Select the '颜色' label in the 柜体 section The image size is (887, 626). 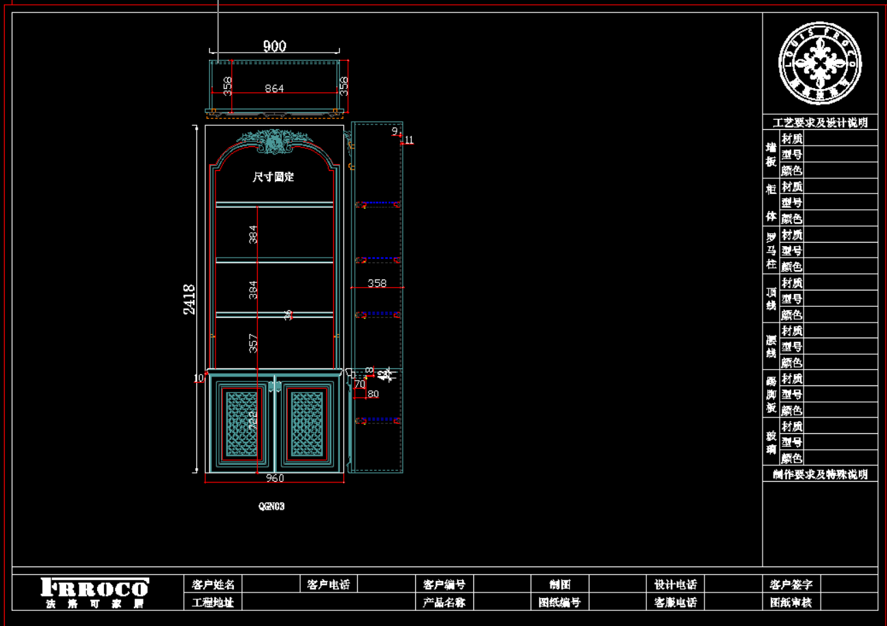click(792, 219)
